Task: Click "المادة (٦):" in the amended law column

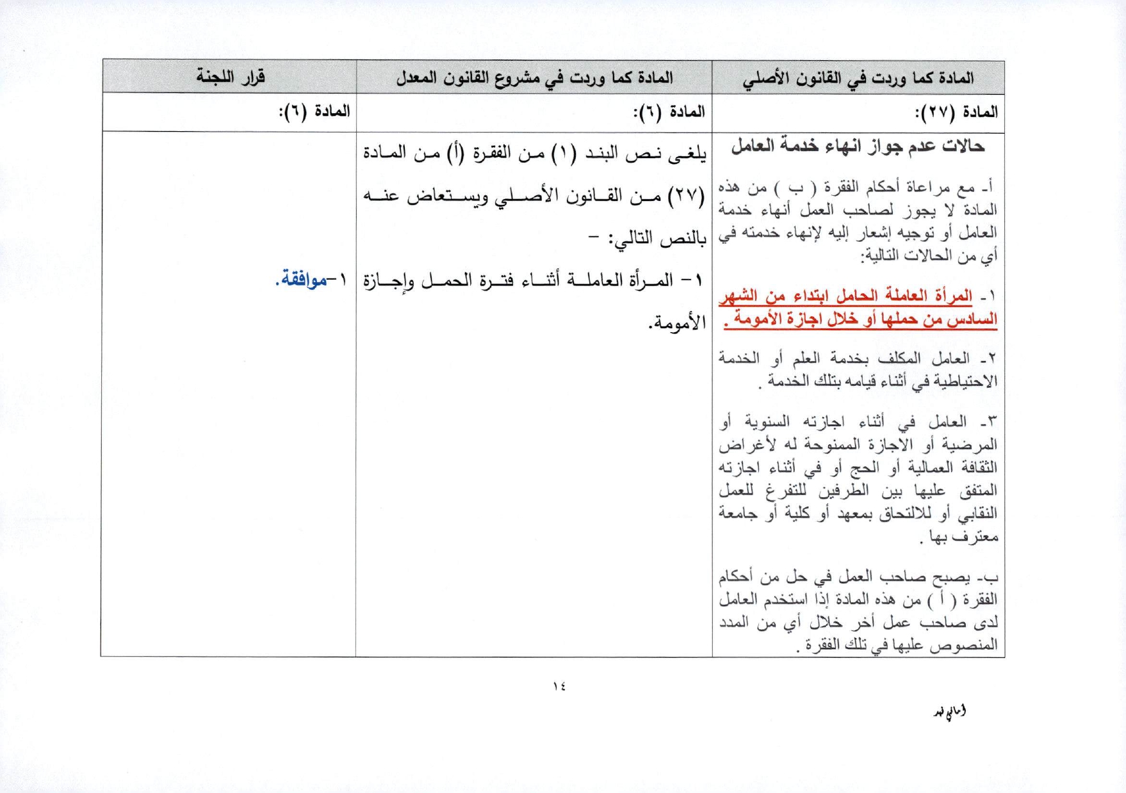Action: point(669,112)
